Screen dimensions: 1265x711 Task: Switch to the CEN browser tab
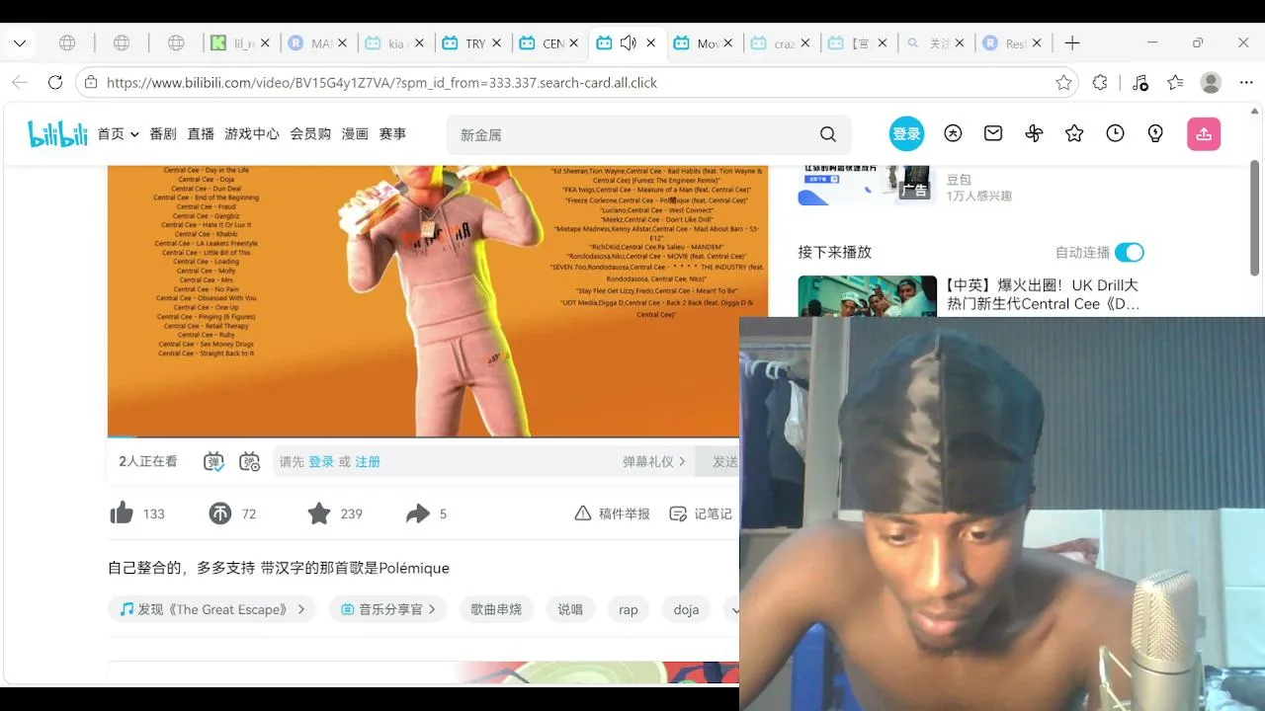[x=549, y=43]
